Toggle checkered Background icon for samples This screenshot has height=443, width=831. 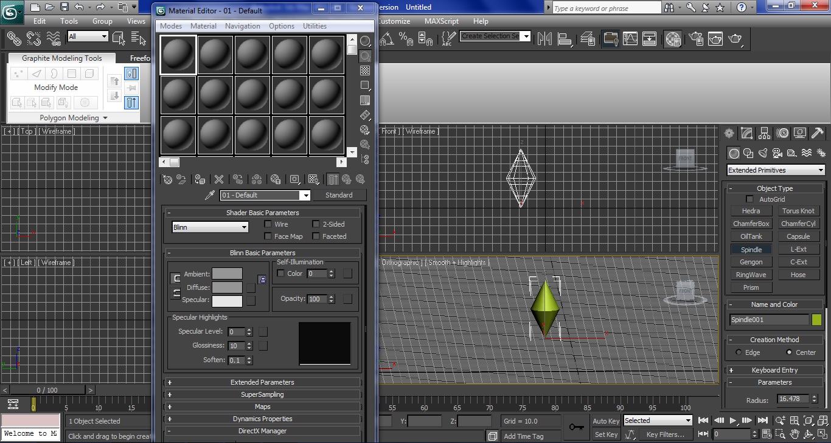[365, 70]
